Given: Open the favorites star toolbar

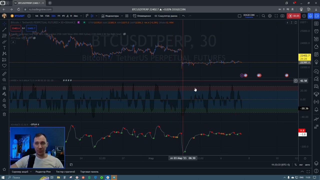Looking at the screenshot, I should click(x=4, y=170).
